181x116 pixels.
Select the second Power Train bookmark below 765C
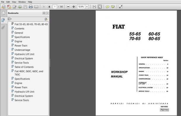[x=21, y=87]
